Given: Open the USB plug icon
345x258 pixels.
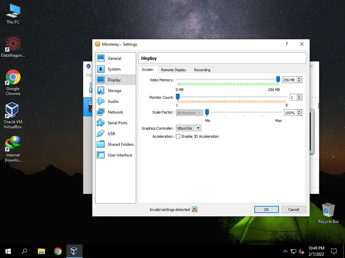Looking at the screenshot, I should click(101, 133).
